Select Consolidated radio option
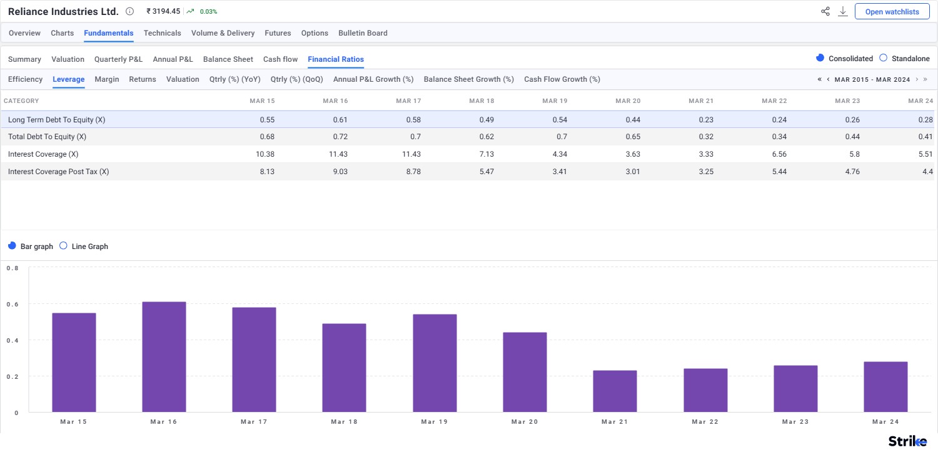The image size is (938, 455). click(820, 58)
